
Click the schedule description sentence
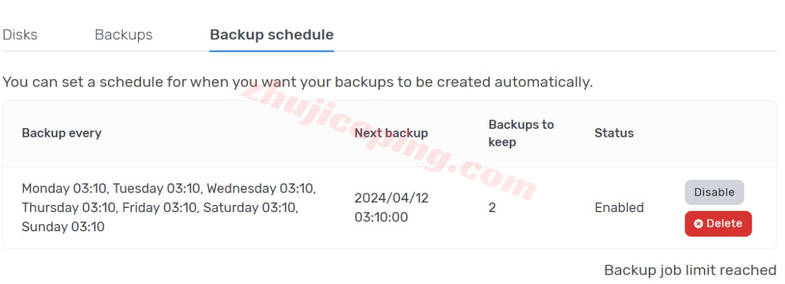pos(297,82)
